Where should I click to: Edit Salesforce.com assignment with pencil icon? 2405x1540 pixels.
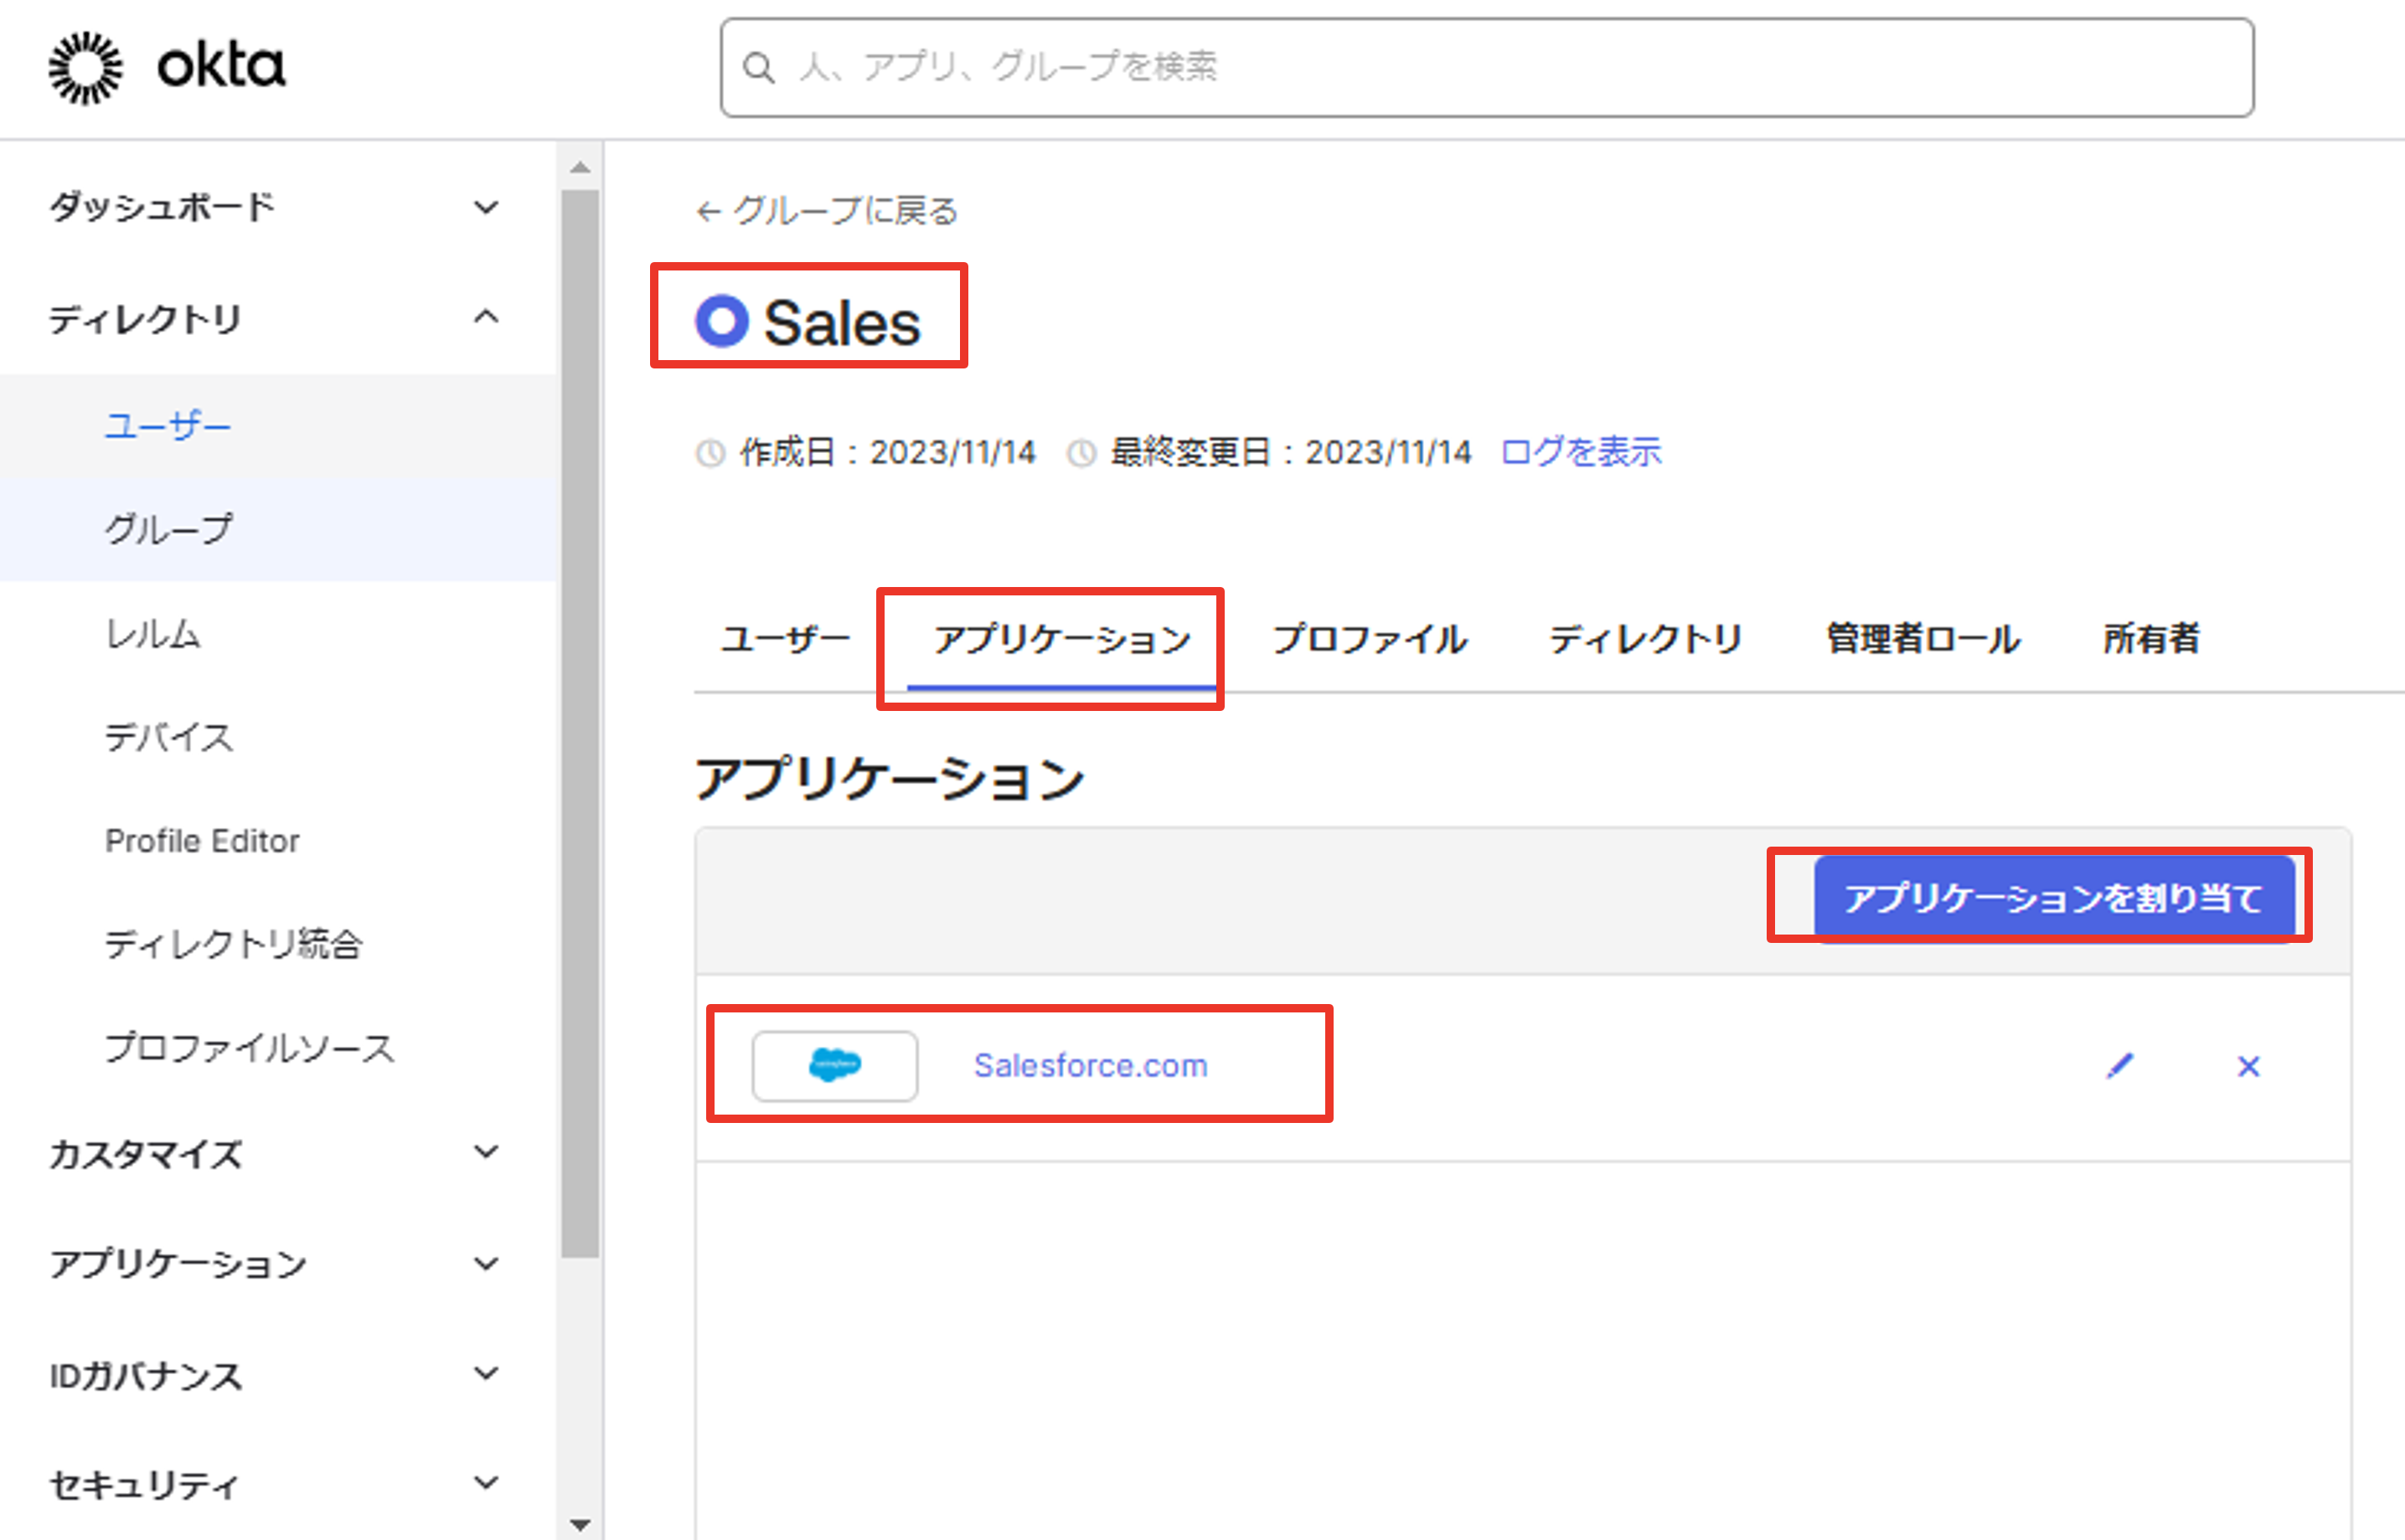coord(2120,1066)
